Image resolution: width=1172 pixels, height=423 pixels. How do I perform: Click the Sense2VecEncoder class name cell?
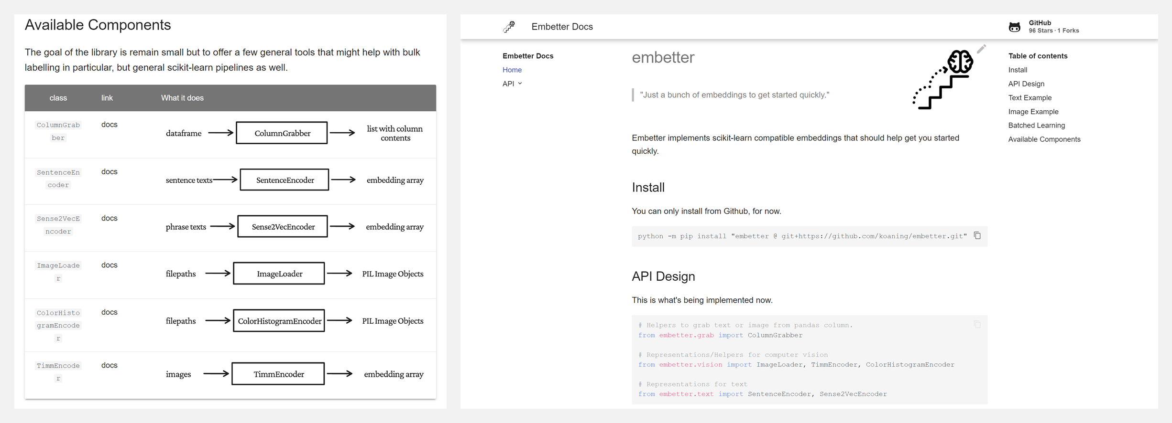click(58, 225)
